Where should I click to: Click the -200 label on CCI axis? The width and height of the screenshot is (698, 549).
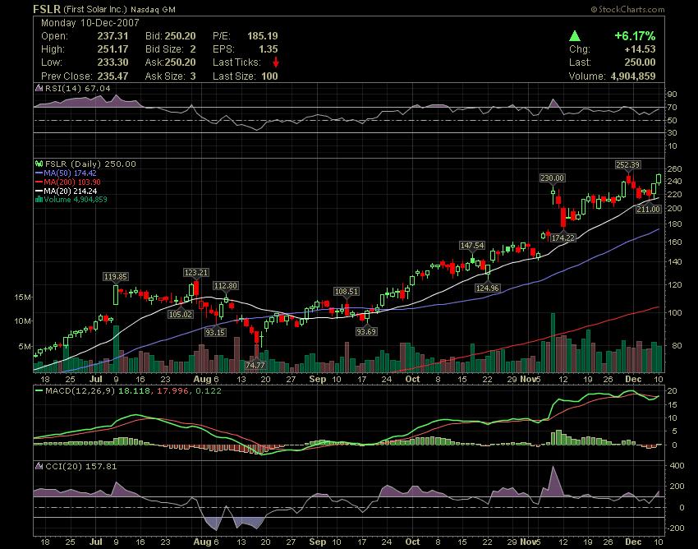[x=676, y=528]
